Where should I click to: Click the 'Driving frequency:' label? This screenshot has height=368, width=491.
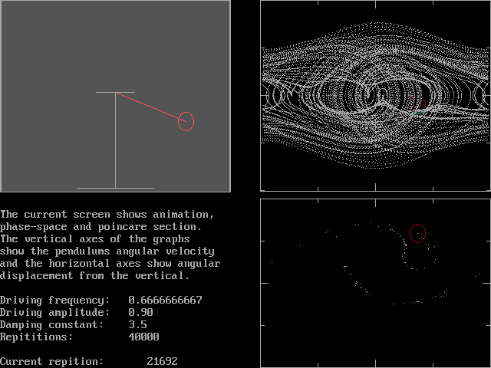[x=54, y=300]
